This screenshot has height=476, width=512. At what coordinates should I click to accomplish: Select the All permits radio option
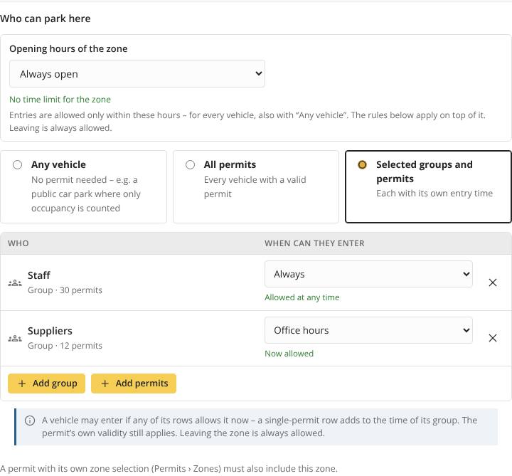(190, 164)
